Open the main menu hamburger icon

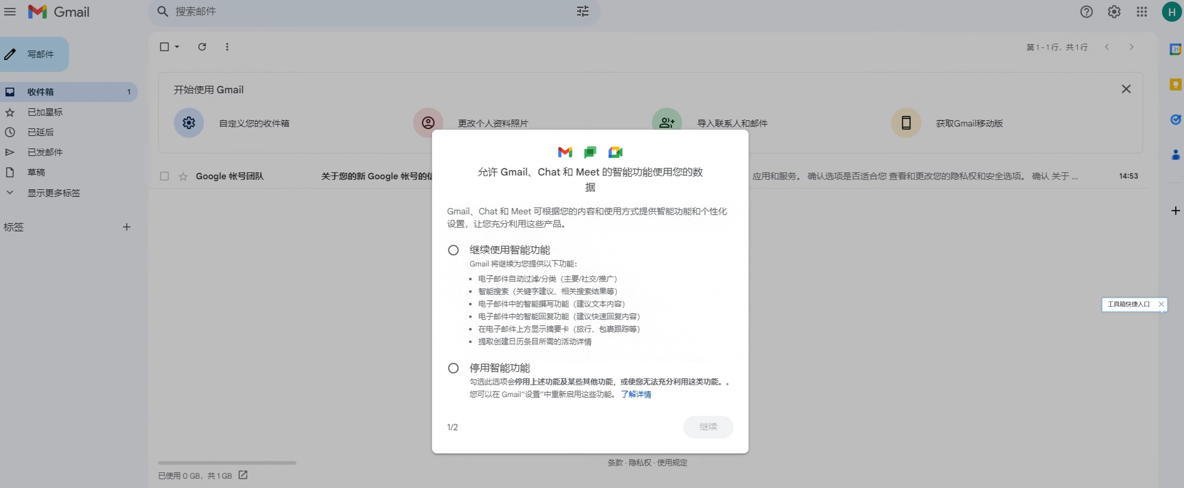(x=10, y=11)
